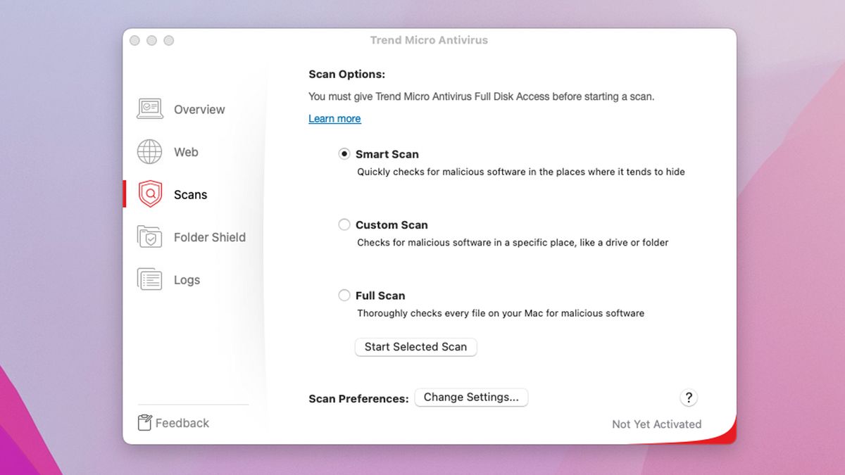
Task: Open the Web section label
Action: [186, 152]
